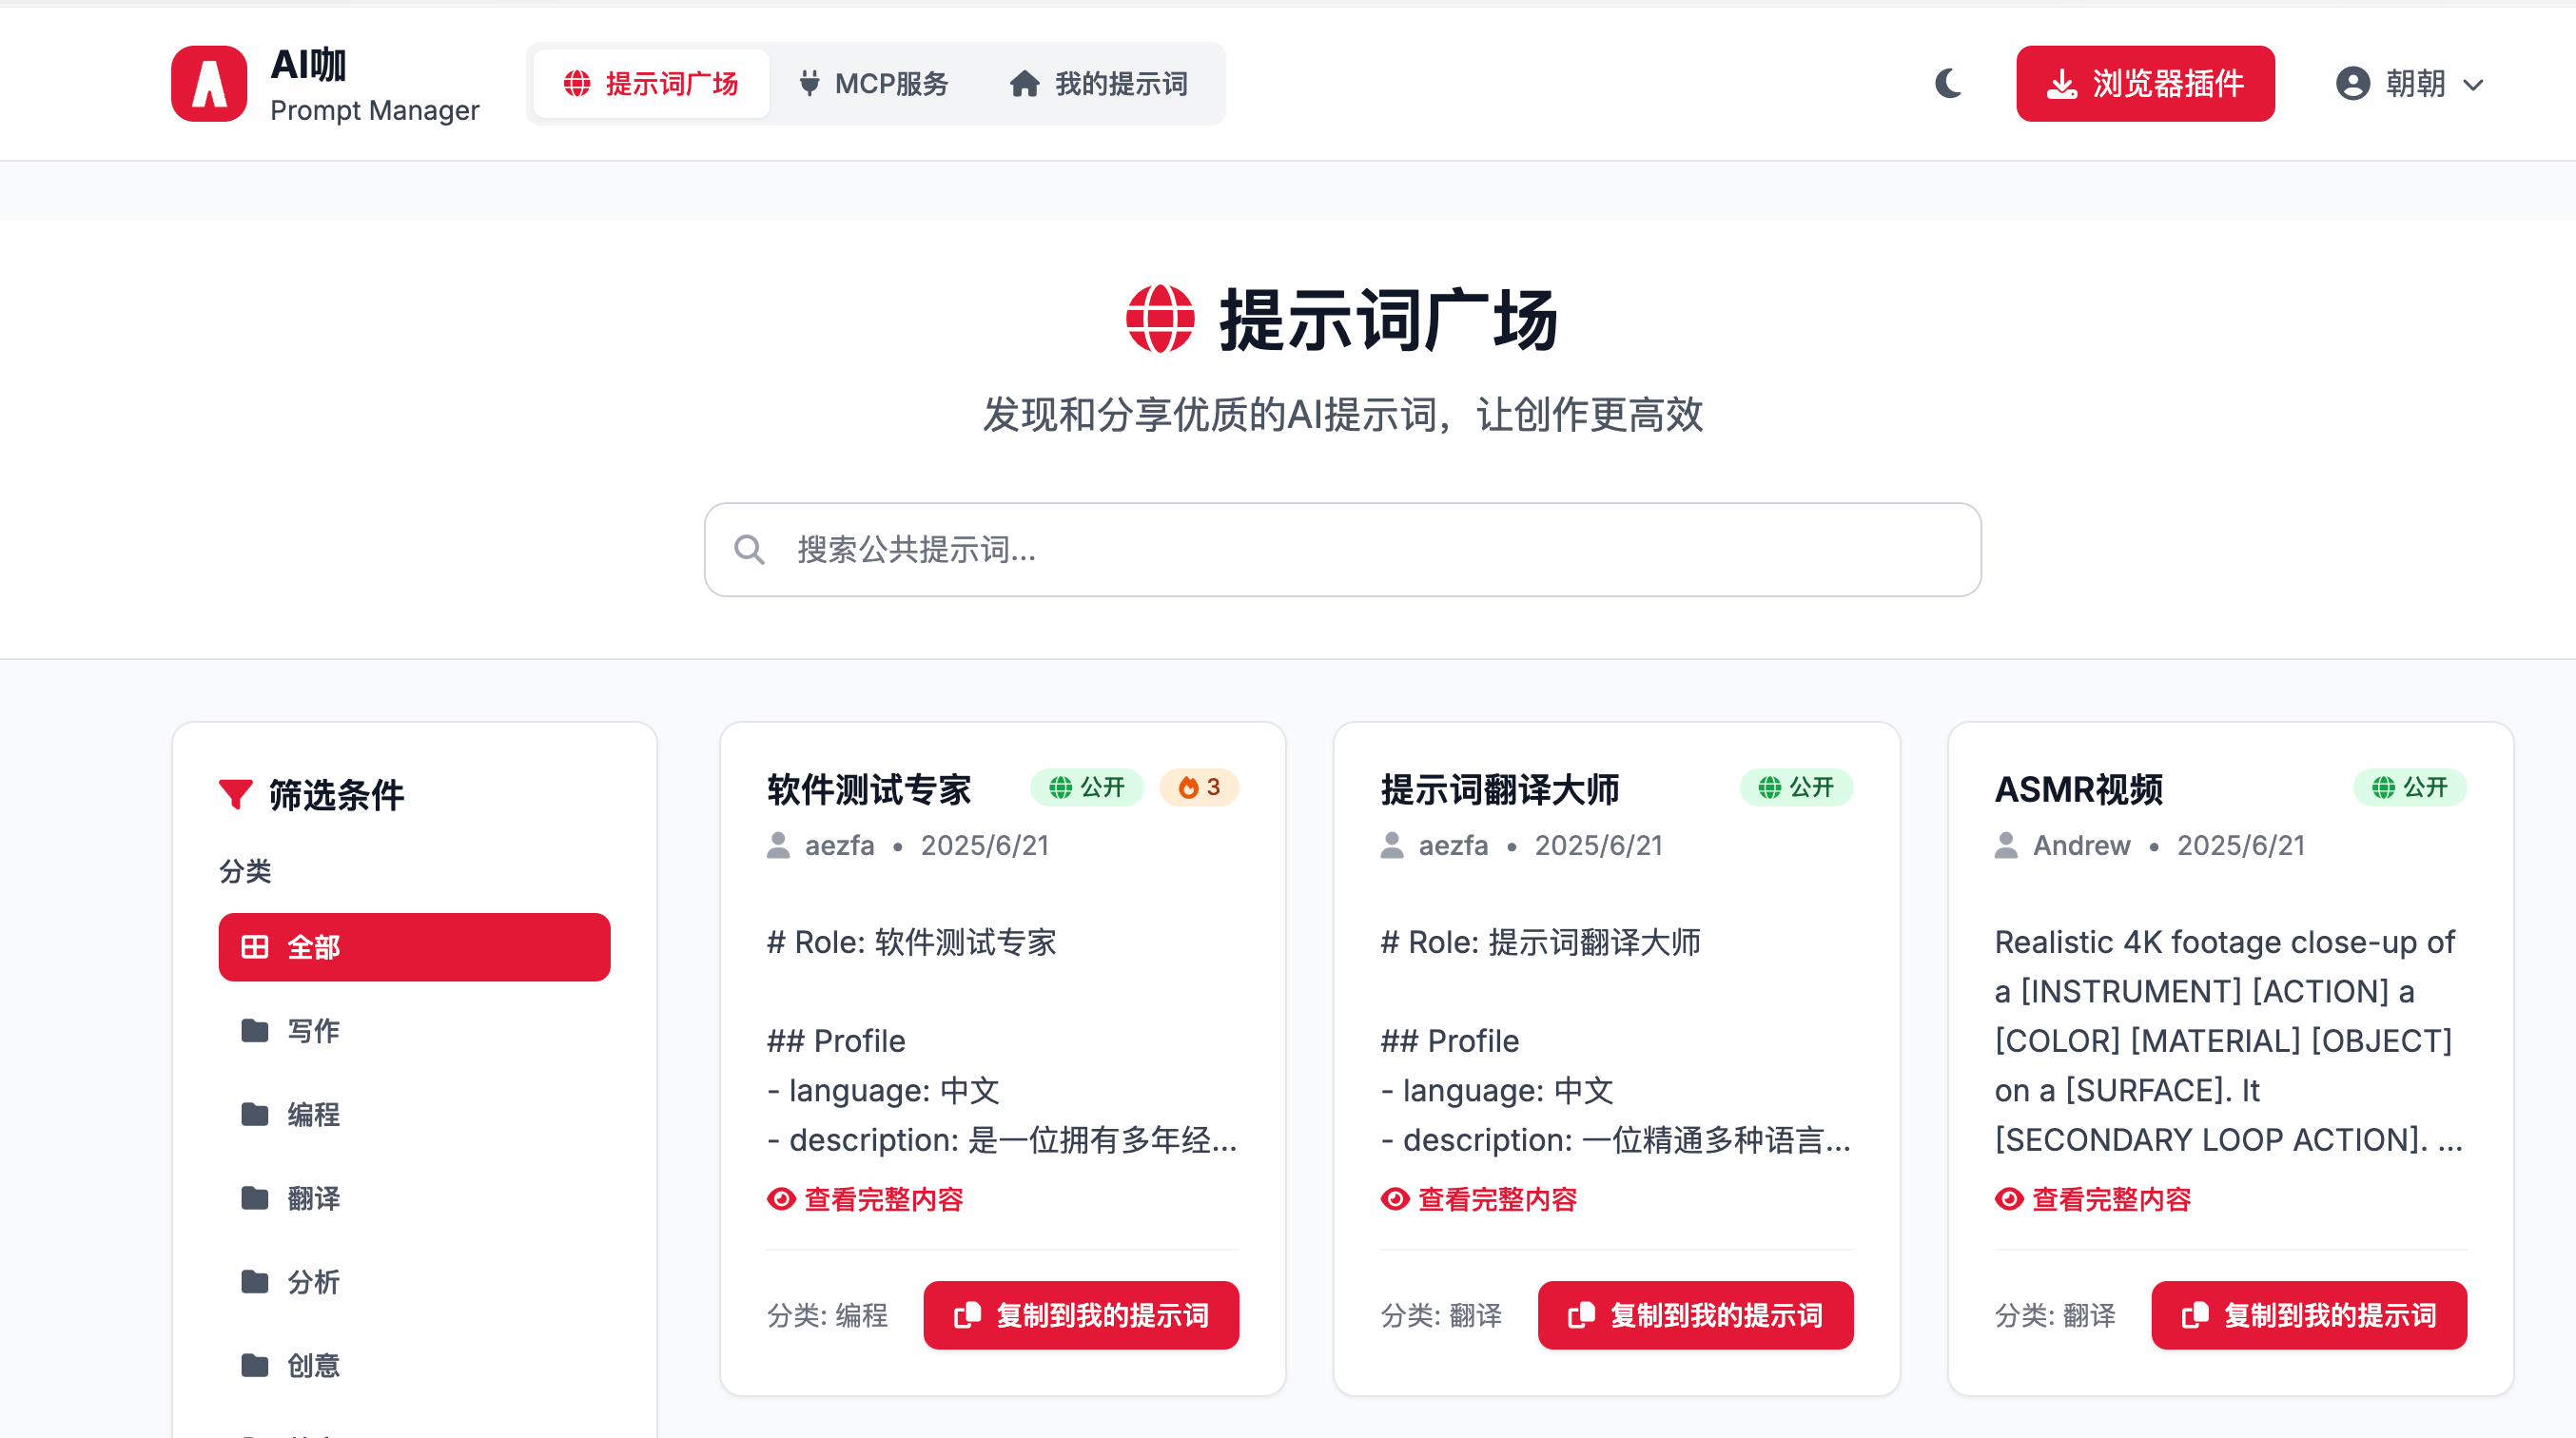The width and height of the screenshot is (2576, 1438).
Task: Click the author avatar next to Andrew
Action: point(2006,845)
